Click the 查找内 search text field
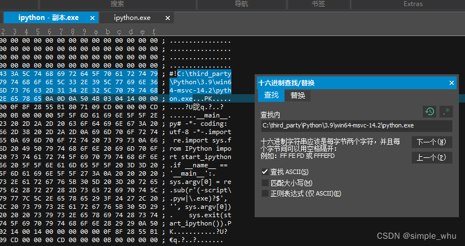 pyautogui.click(x=355, y=125)
